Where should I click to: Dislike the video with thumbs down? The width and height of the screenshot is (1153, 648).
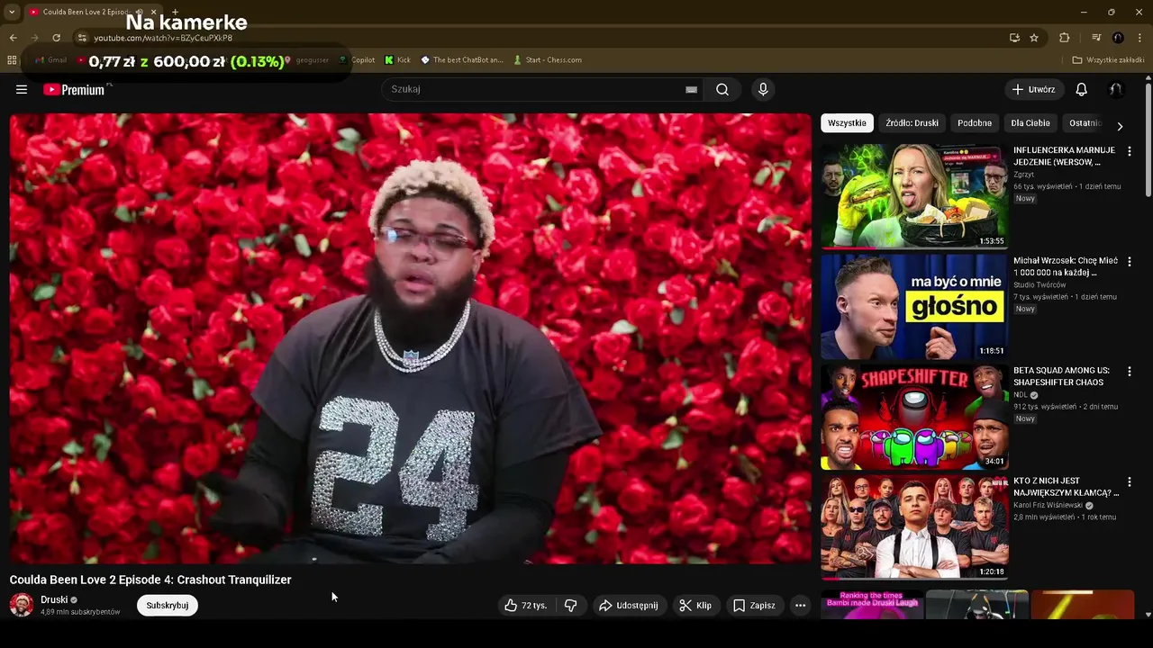[570, 606]
